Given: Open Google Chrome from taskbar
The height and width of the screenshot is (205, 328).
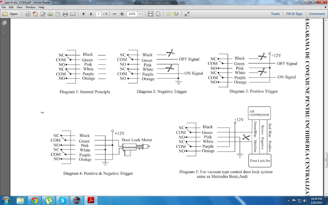Looking at the screenshot, I should (x=34, y=201).
